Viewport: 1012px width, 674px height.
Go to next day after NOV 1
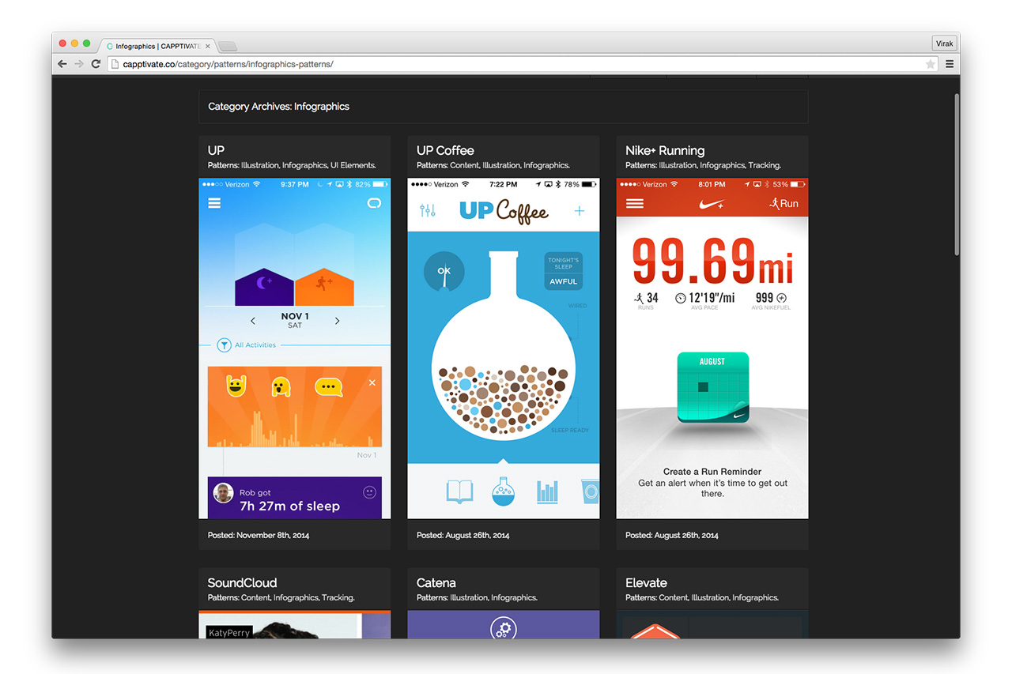point(337,321)
